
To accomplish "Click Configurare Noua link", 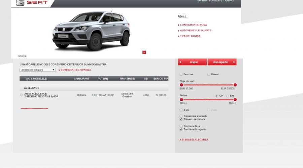I will pyautogui.click(x=193, y=25).
